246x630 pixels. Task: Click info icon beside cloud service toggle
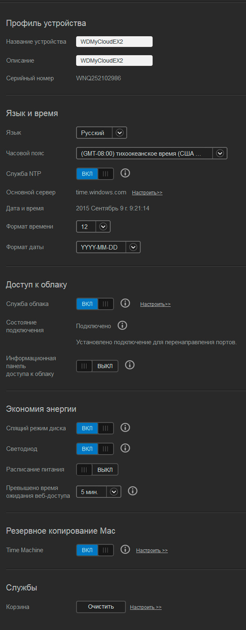125,303
